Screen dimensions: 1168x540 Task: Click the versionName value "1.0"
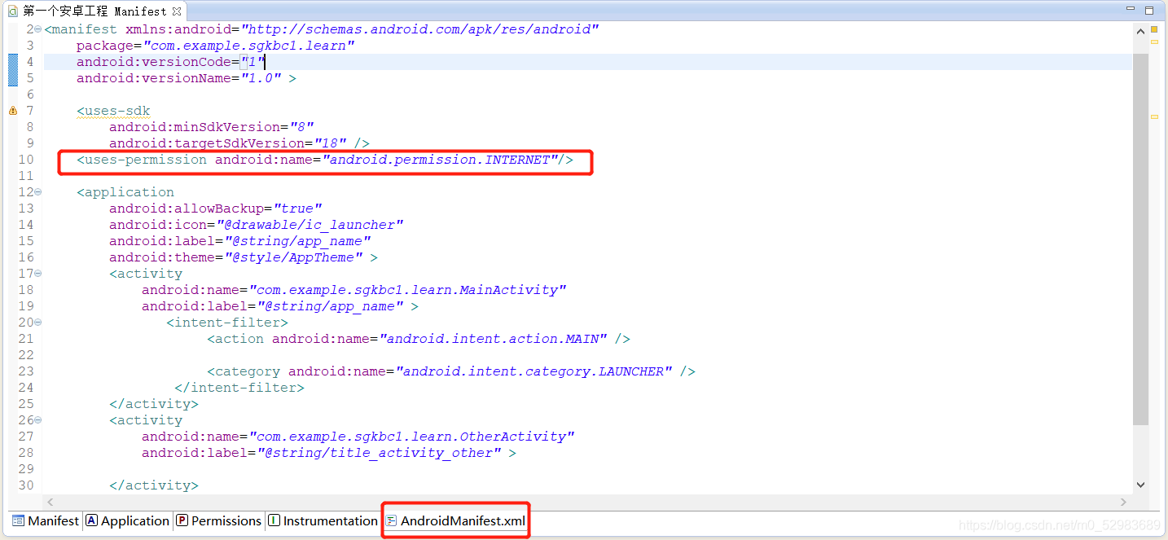point(260,78)
